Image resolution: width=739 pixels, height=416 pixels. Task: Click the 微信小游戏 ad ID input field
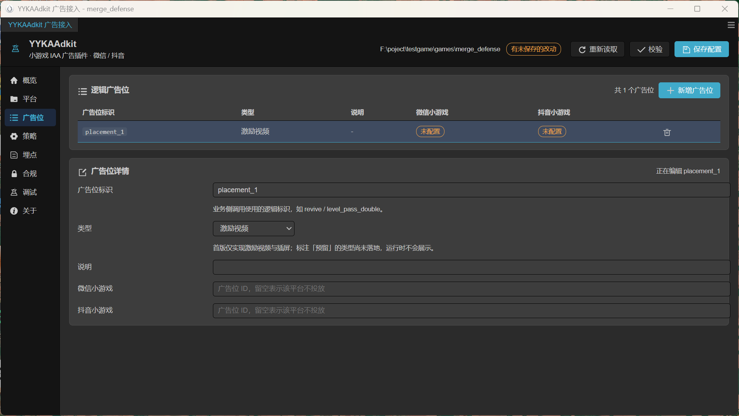[x=471, y=289]
